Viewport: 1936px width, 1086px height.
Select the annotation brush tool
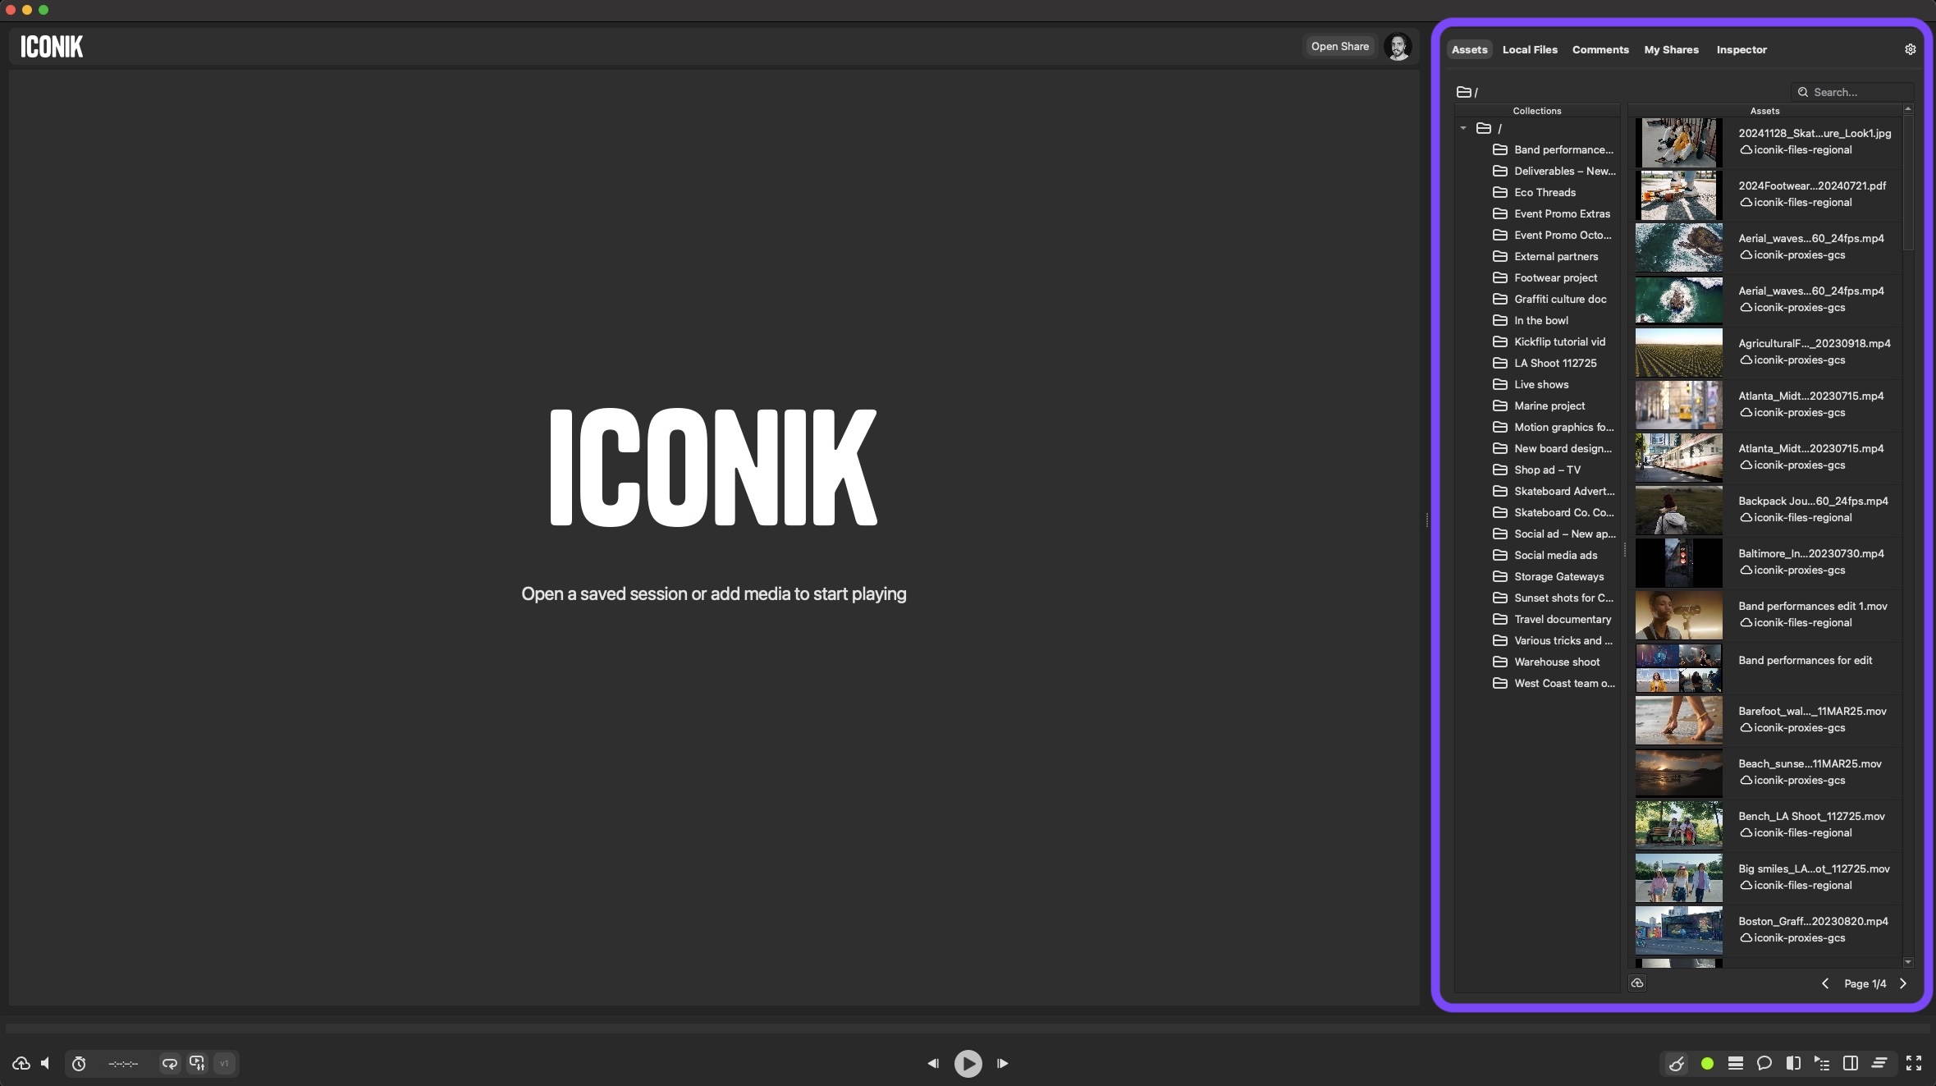(x=1677, y=1063)
